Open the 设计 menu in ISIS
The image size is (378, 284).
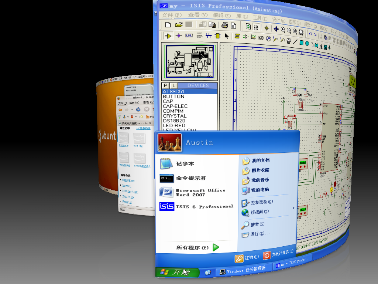[278, 20]
